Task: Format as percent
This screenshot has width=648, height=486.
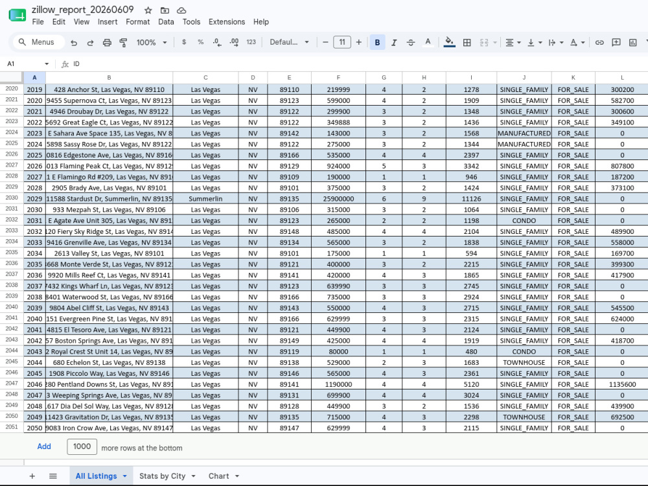Action: click(200, 42)
